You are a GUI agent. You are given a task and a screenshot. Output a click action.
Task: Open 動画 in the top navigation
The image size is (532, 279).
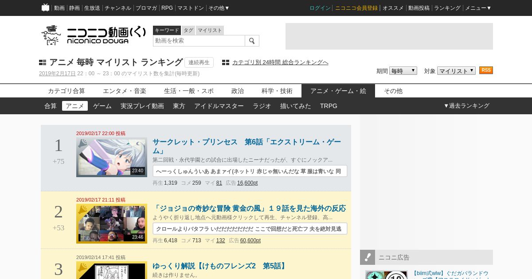59,8
